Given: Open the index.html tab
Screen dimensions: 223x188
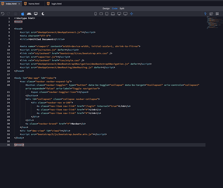Looking at the screenshot, I should coord(11,4).
